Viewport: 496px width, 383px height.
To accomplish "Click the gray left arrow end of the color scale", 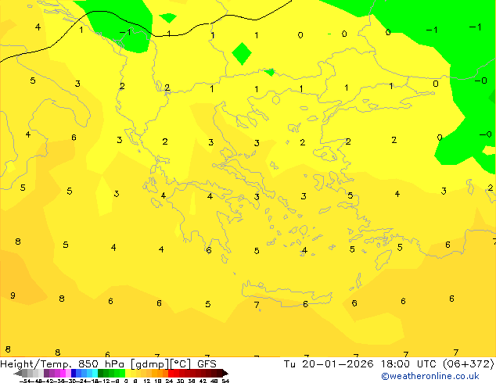I will pos(18,374).
